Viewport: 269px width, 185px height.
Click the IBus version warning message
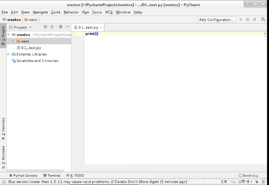point(97,181)
